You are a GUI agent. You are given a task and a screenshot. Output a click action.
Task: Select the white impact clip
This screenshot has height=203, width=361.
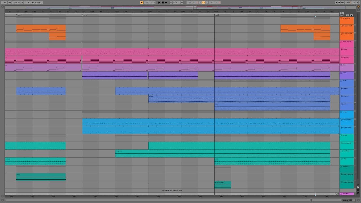click(x=223, y=185)
